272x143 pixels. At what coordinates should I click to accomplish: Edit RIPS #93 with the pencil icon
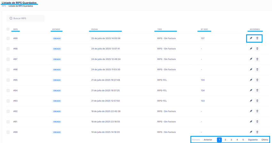[x=251, y=101]
